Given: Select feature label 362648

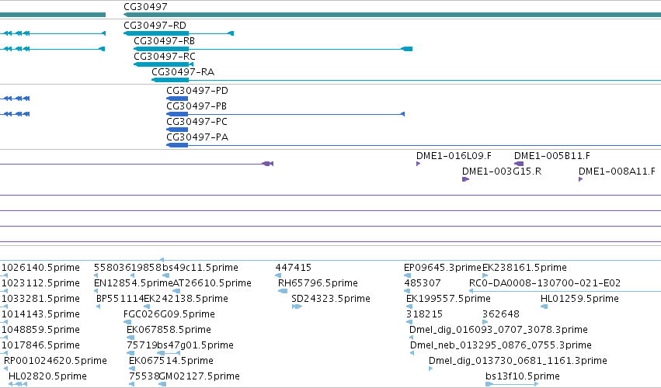Looking at the screenshot, I should [501, 314].
